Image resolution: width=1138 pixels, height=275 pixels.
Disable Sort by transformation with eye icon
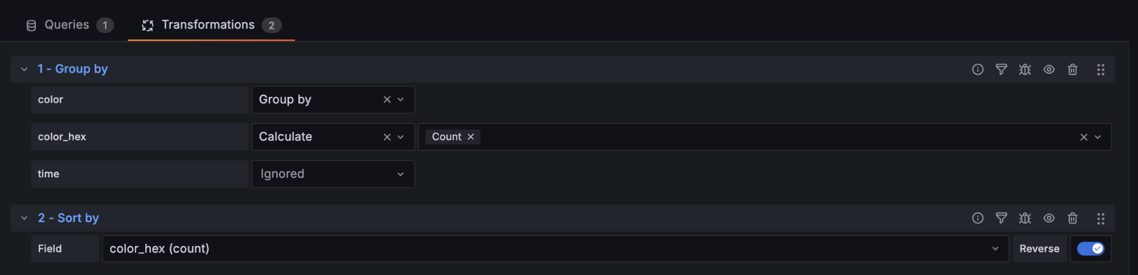tap(1049, 218)
